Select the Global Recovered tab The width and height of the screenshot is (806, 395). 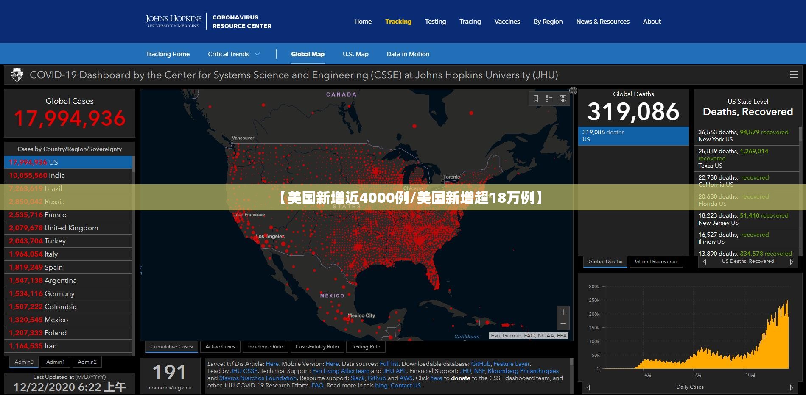pyautogui.click(x=656, y=262)
